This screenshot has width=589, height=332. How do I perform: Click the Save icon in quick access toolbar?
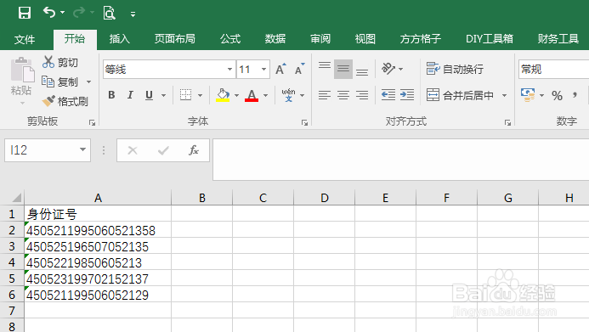point(25,13)
